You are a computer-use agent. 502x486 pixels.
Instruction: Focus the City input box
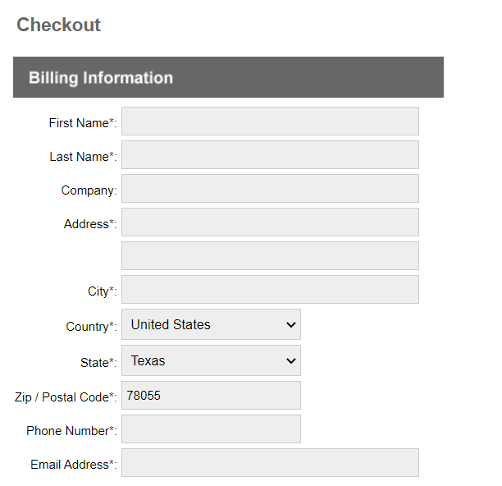270,290
